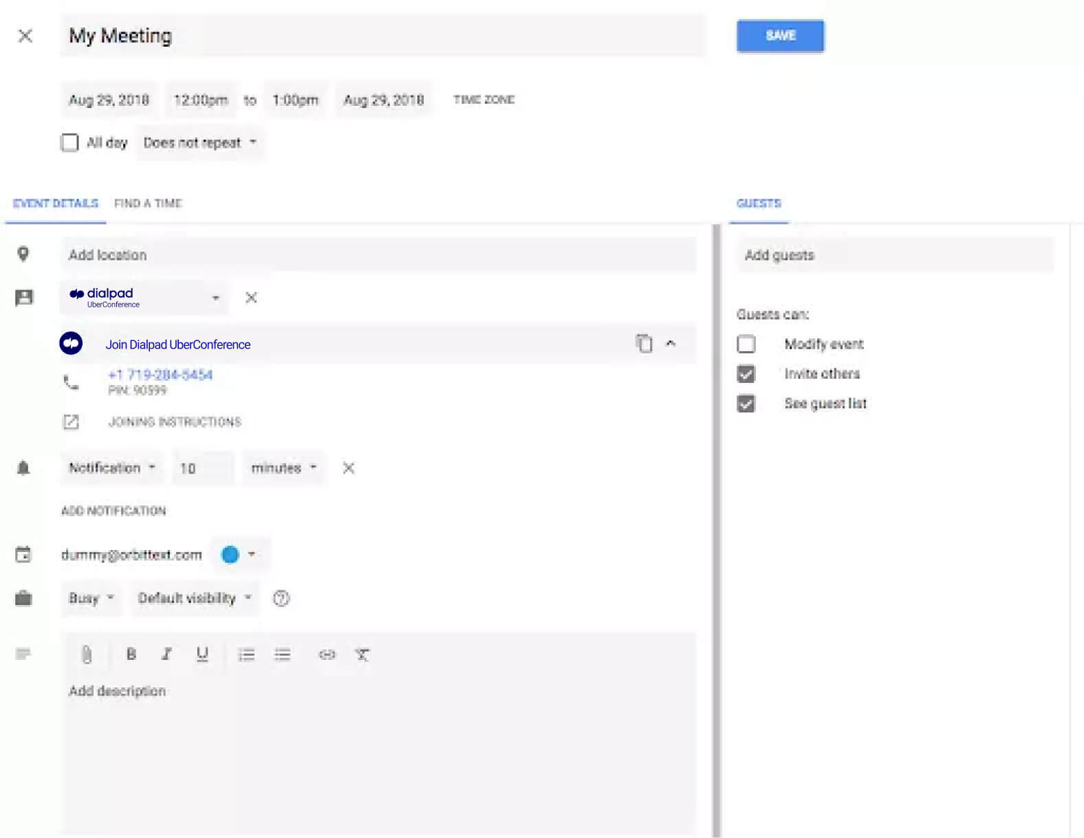Insert a numbered list
1084x838 pixels.
click(246, 654)
